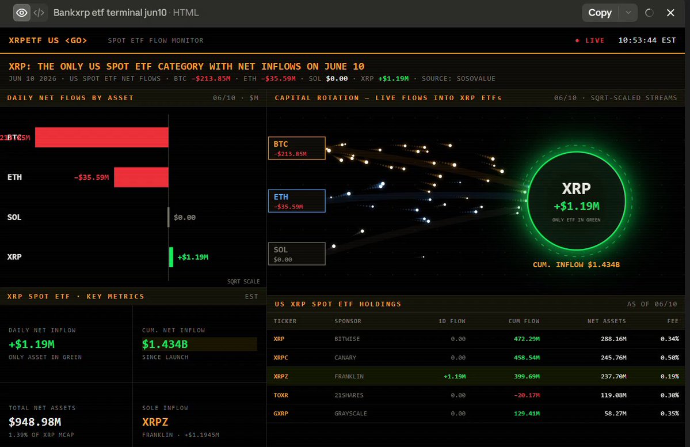Click the CUM FLOW column header
Screen dimensions: 690x447
[x=524, y=321]
